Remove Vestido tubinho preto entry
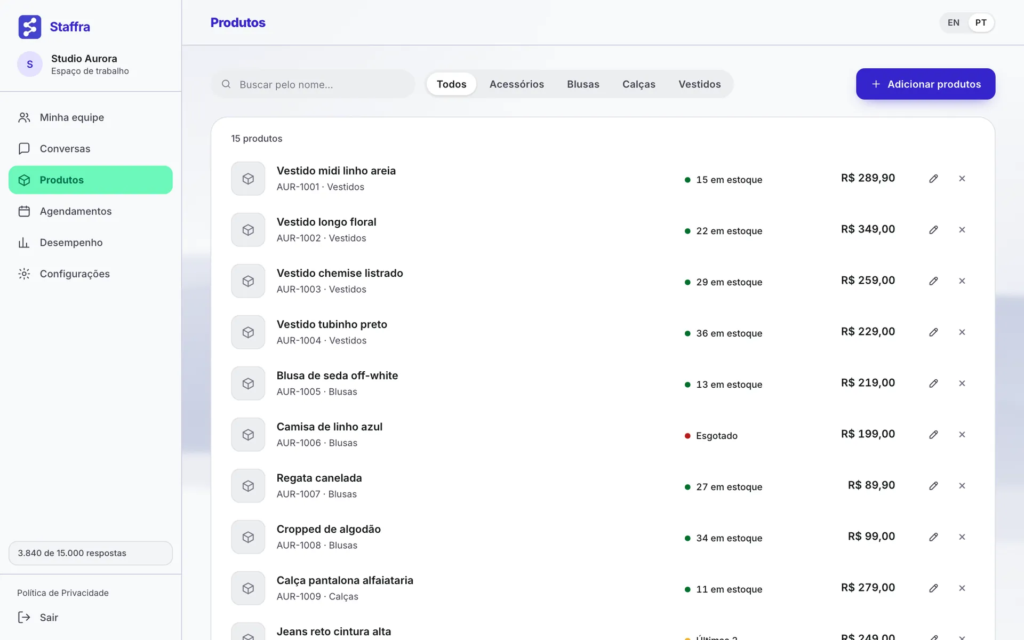The image size is (1024, 640). point(962,332)
